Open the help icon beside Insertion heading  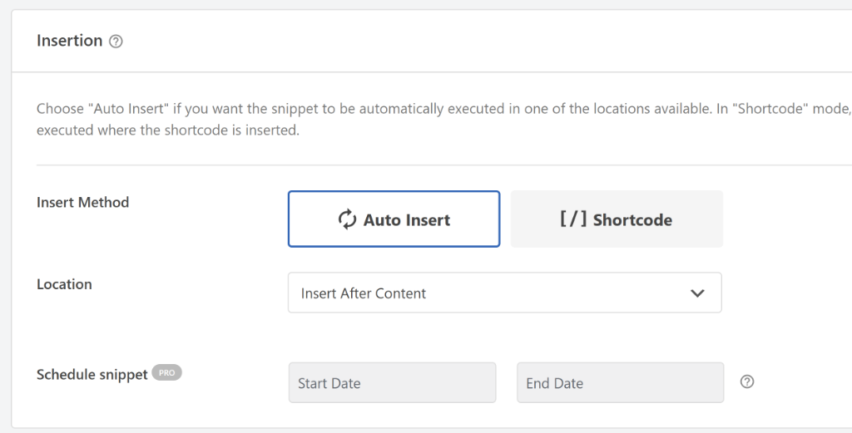coord(116,42)
